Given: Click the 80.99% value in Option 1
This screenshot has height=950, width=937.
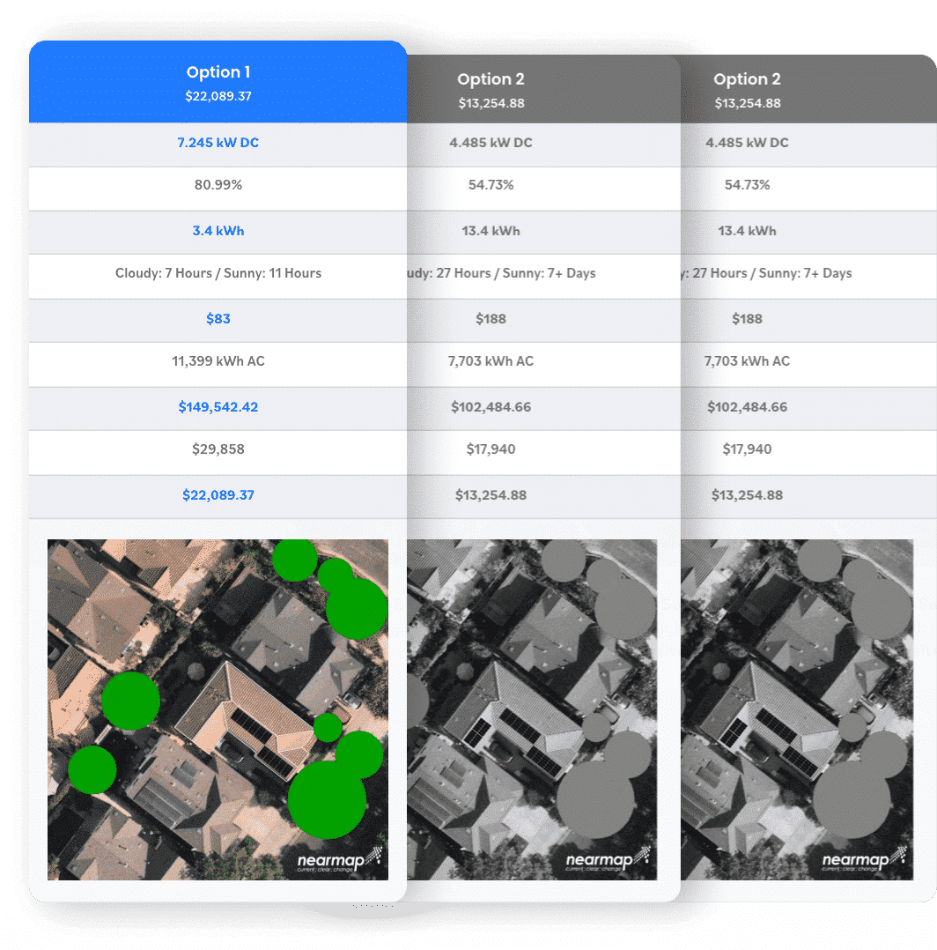Looking at the screenshot, I should 218,185.
